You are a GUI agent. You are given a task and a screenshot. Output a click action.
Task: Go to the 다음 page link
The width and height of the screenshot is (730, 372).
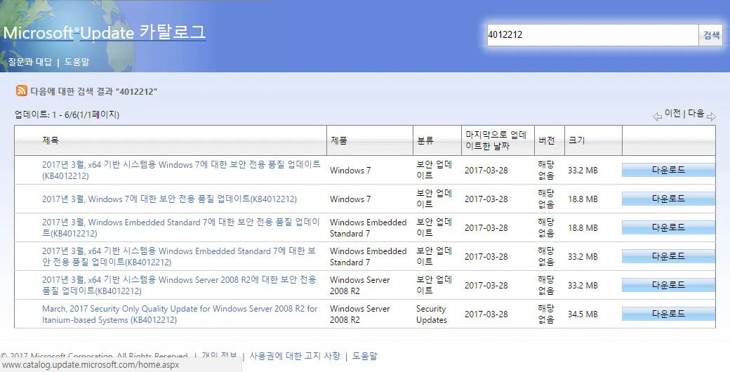click(696, 113)
